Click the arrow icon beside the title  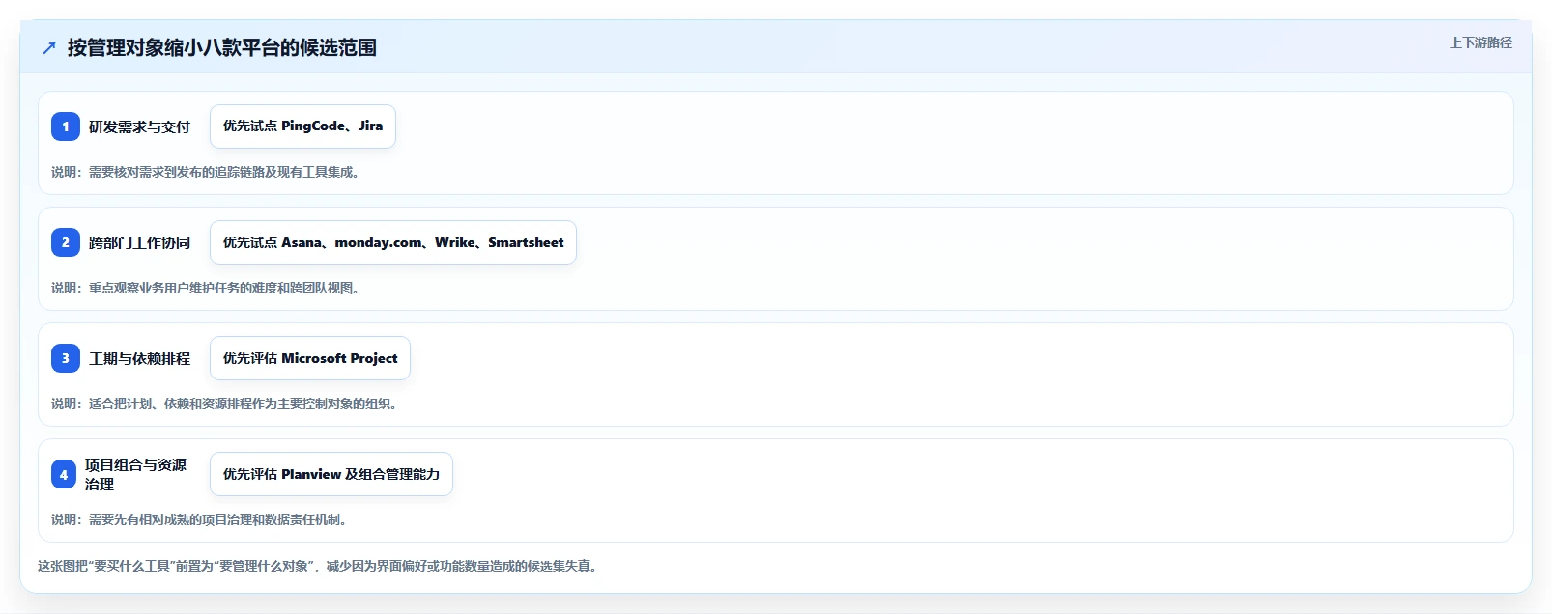(49, 47)
